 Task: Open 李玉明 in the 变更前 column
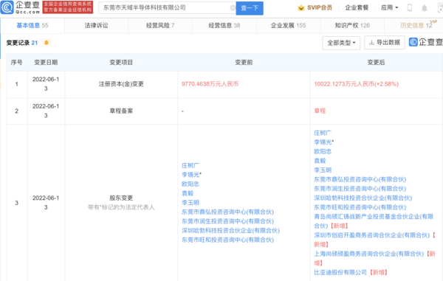[x=190, y=203]
